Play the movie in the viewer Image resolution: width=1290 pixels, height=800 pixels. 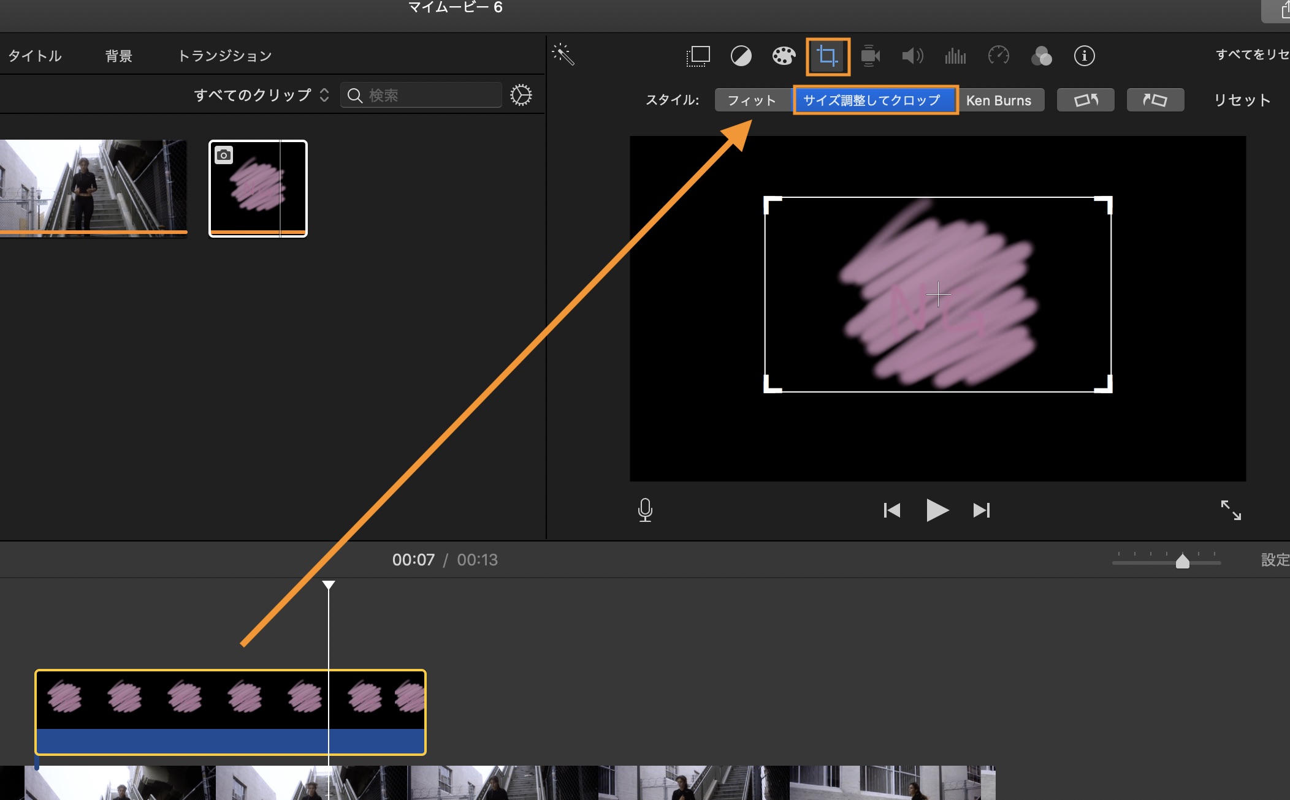pos(937,510)
